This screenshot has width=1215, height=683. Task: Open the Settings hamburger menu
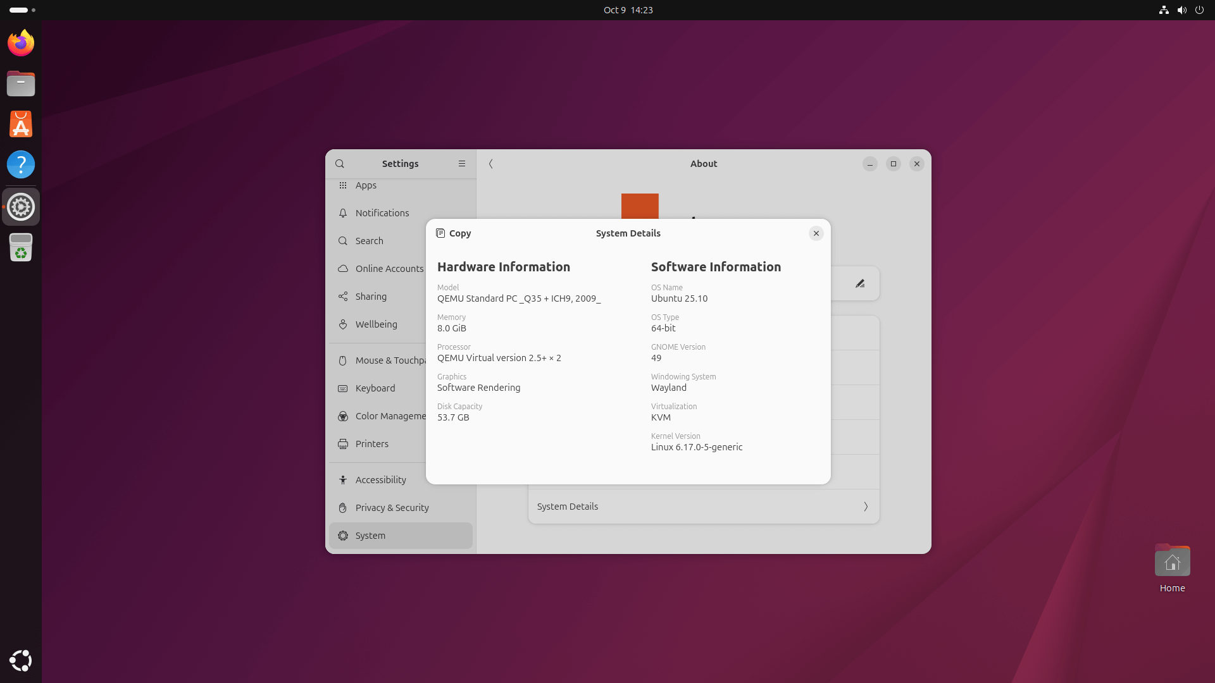462,164
